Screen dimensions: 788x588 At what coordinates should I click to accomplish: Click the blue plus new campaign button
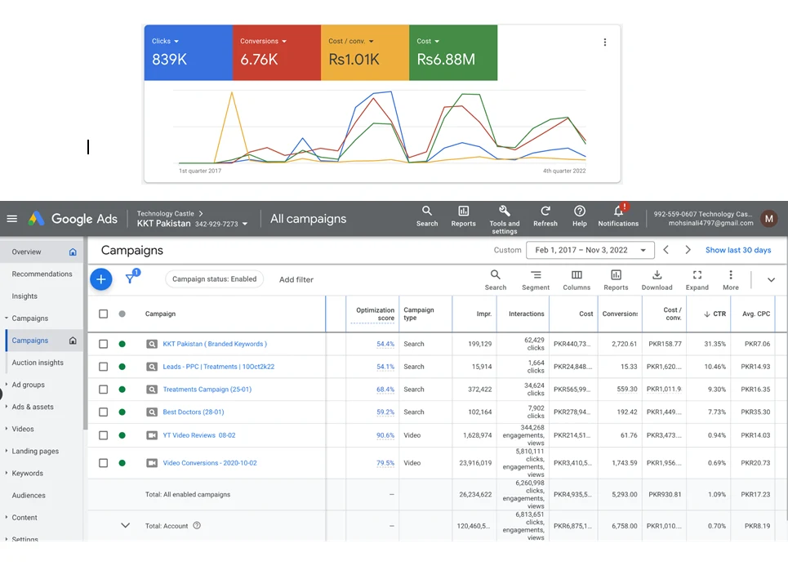tap(100, 279)
